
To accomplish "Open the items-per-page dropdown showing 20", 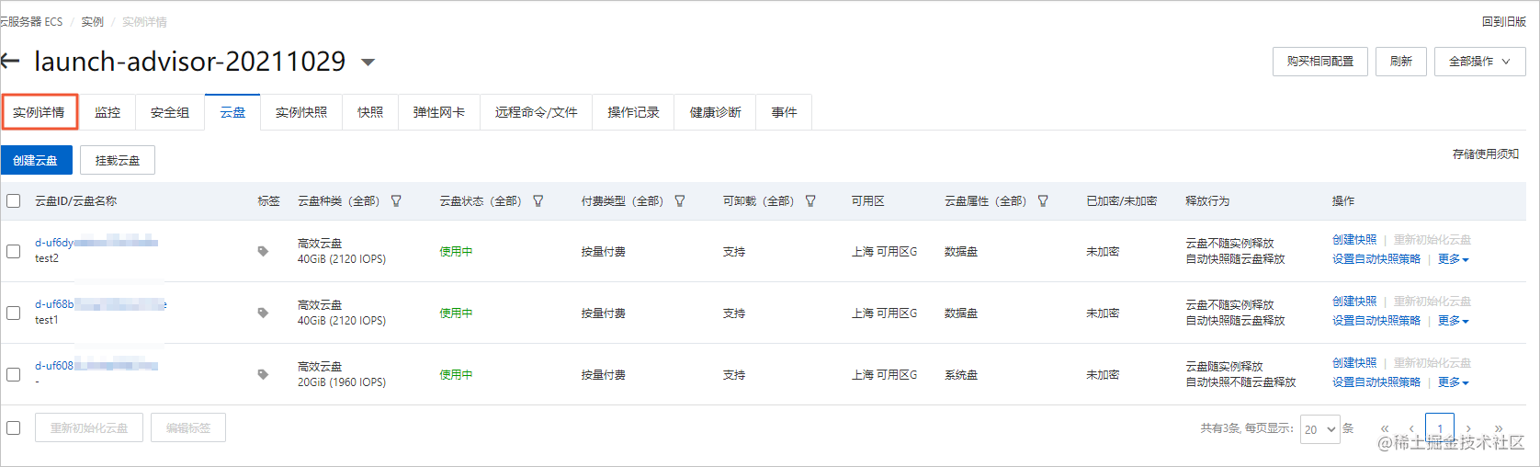I will pyautogui.click(x=1319, y=429).
